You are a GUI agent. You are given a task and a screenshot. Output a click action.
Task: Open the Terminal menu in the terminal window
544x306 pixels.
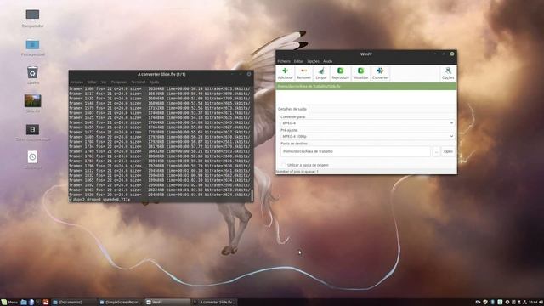click(x=138, y=82)
